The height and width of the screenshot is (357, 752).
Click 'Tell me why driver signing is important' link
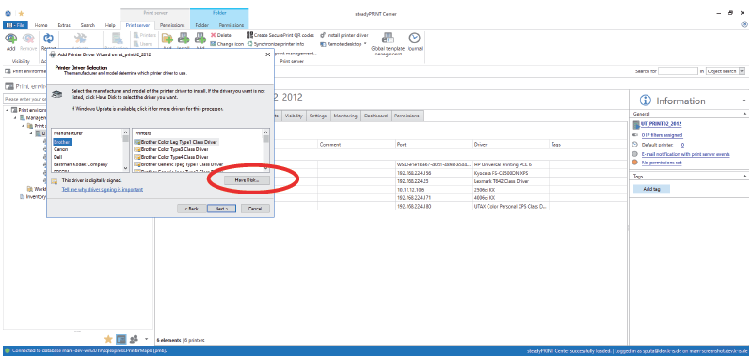click(103, 189)
